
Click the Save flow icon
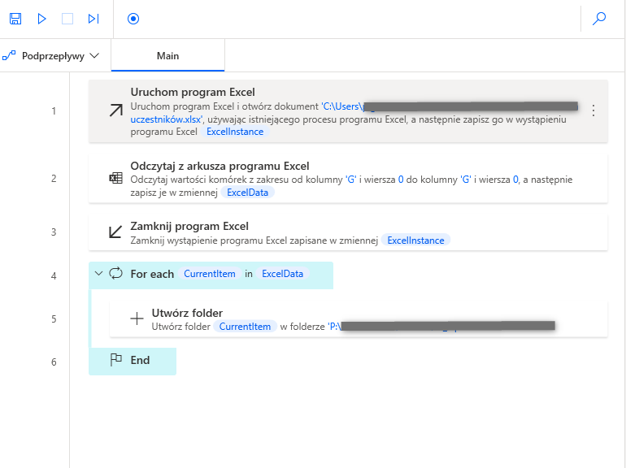15,19
